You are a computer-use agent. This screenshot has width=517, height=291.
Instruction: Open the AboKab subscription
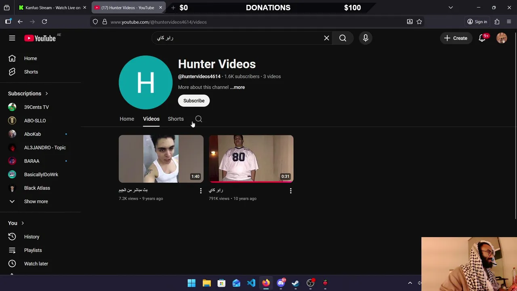40,134
